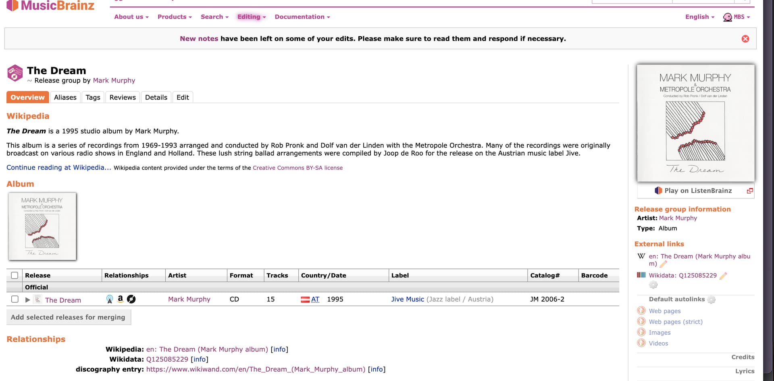774x381 pixels.
Task: Click the Austrian flag icon
Action: 305,300
